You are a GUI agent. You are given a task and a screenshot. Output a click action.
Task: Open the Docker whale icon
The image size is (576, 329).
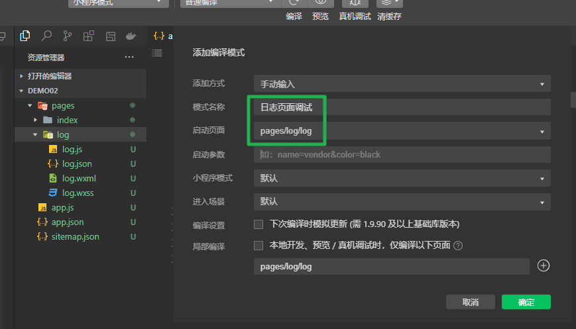pyautogui.click(x=131, y=36)
